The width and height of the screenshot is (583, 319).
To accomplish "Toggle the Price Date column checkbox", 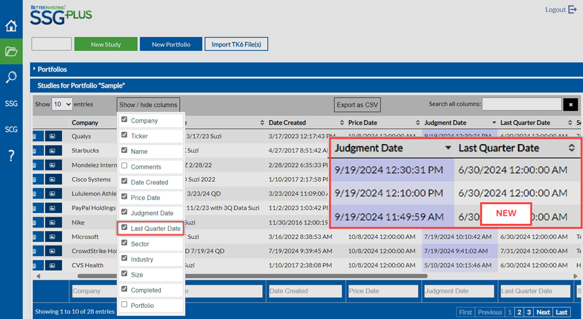I will point(124,197).
